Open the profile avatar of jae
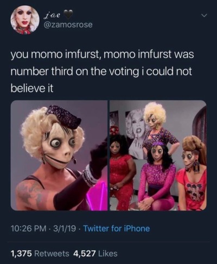This screenshot has height=264, width=217. pyautogui.click(x=25, y=21)
